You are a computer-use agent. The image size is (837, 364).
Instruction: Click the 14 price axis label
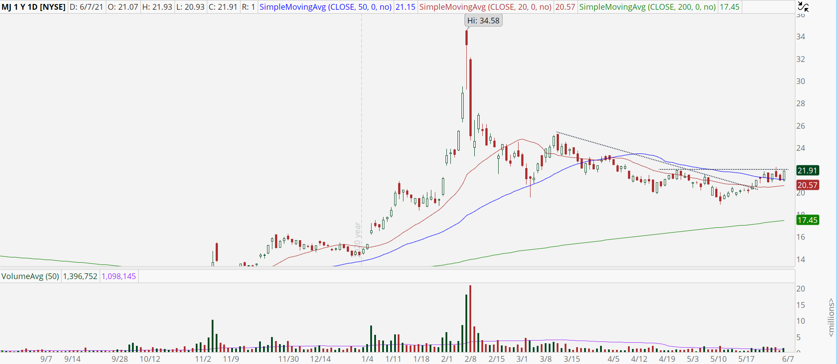tap(801, 260)
